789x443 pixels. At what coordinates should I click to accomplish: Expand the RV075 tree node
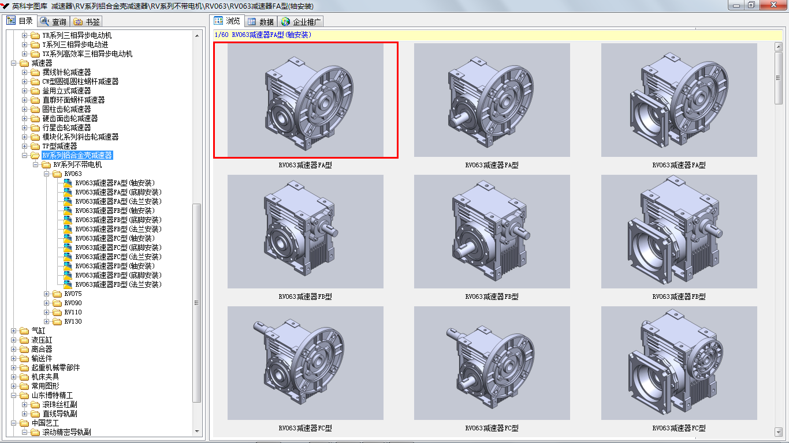(47, 294)
